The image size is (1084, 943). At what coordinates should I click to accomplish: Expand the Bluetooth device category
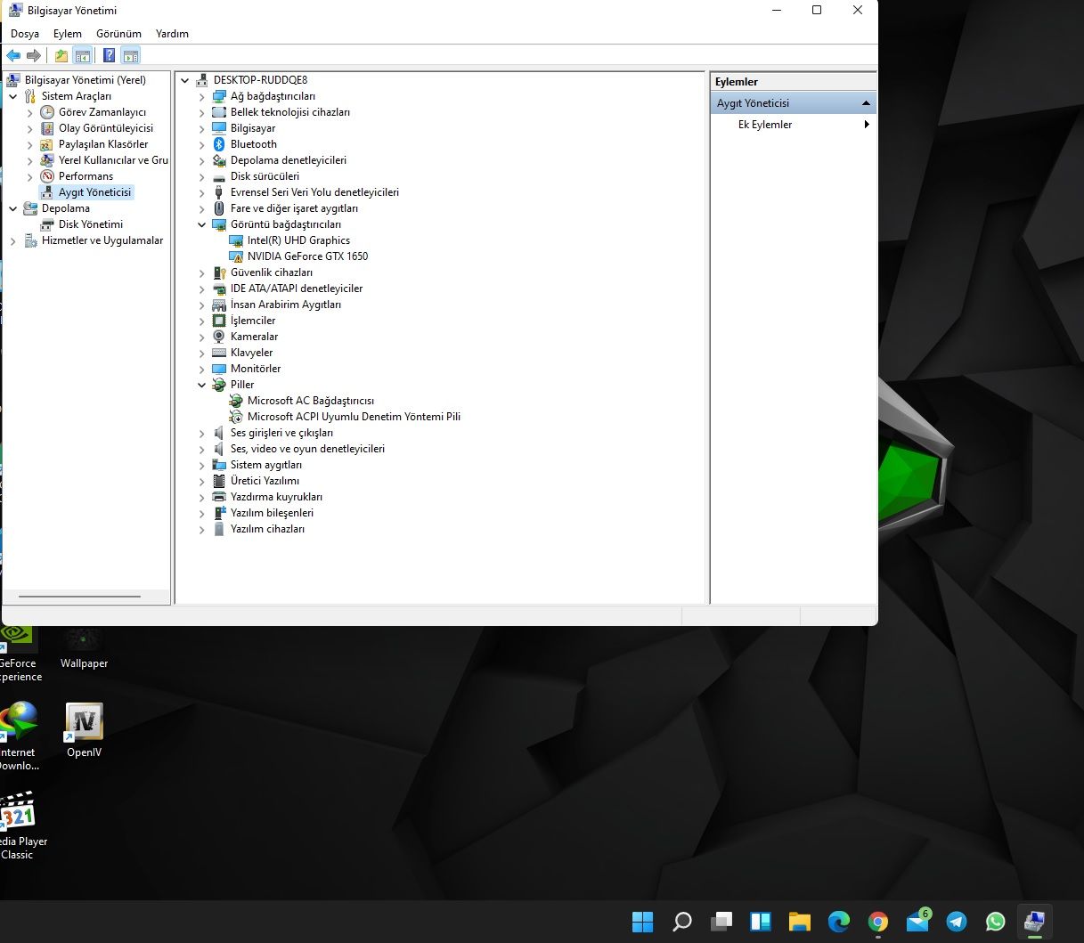coord(201,145)
